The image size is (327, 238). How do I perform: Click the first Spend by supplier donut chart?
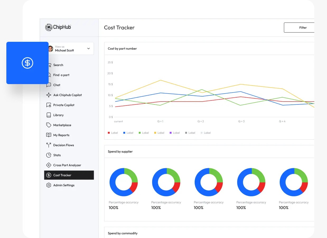pyautogui.click(x=124, y=182)
